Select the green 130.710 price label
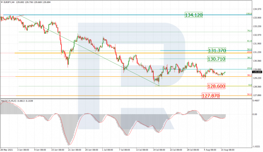The height and width of the screenshot is (152, 263). point(216,59)
